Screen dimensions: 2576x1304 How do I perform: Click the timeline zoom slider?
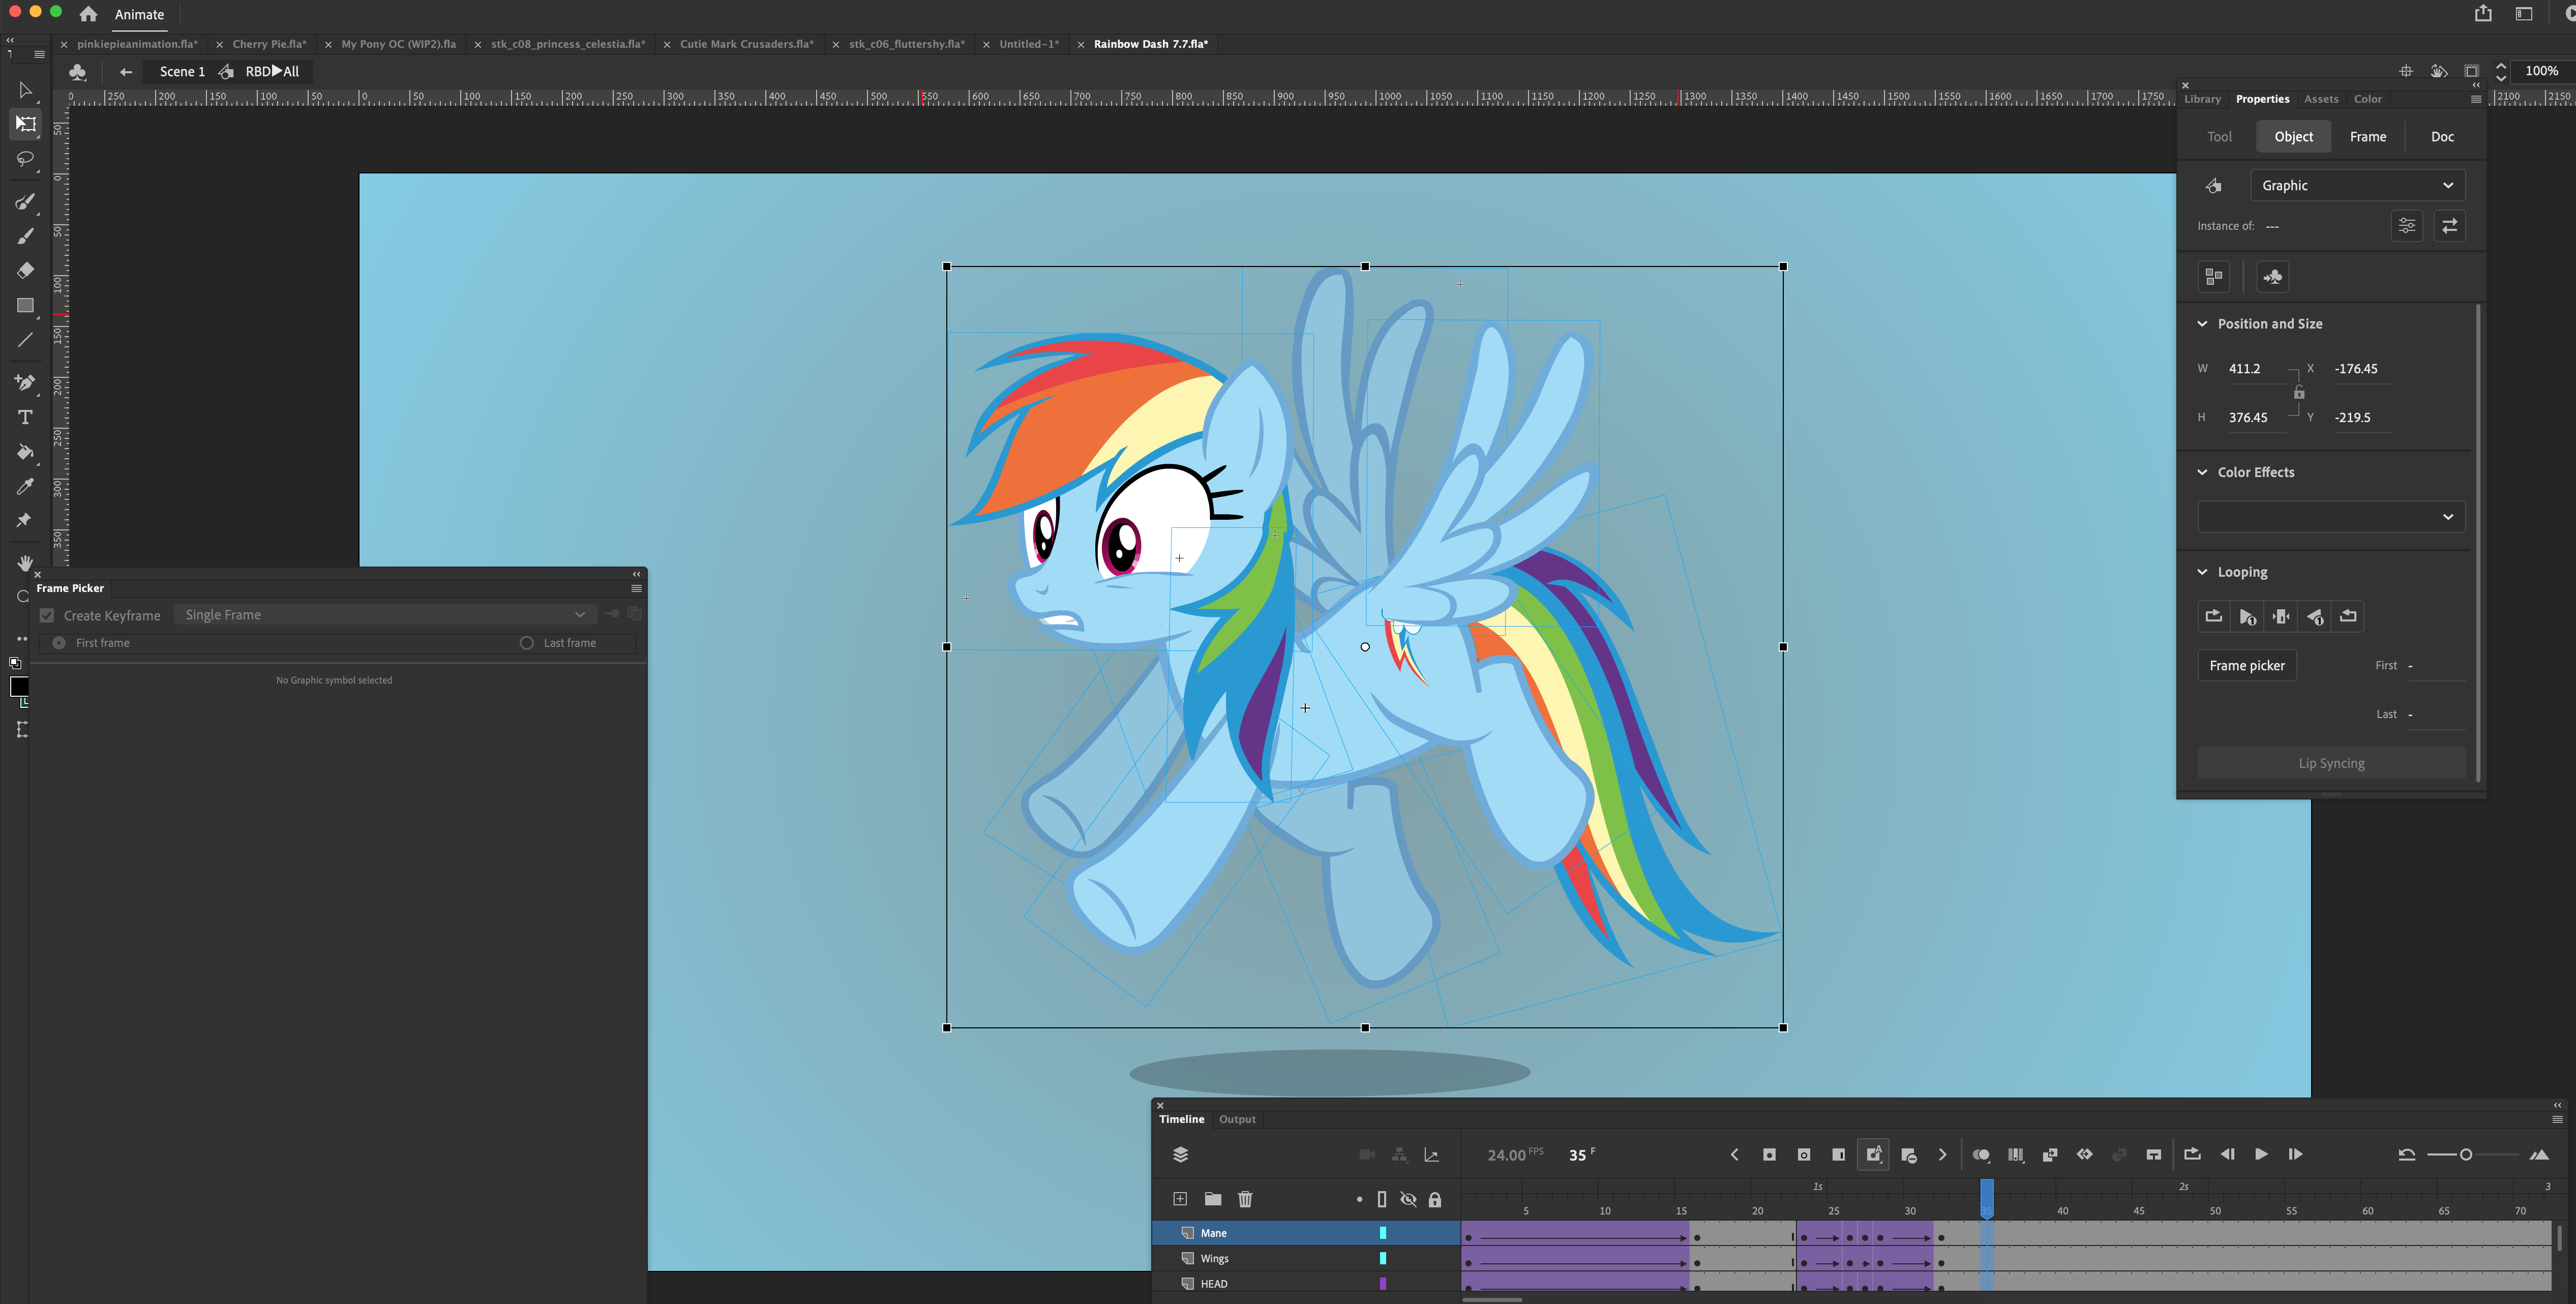coord(2466,1154)
